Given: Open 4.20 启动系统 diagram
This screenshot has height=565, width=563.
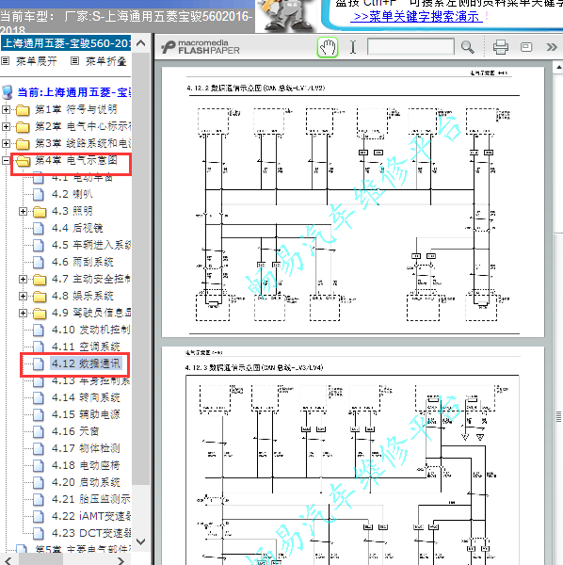Looking at the screenshot, I should 86,482.
